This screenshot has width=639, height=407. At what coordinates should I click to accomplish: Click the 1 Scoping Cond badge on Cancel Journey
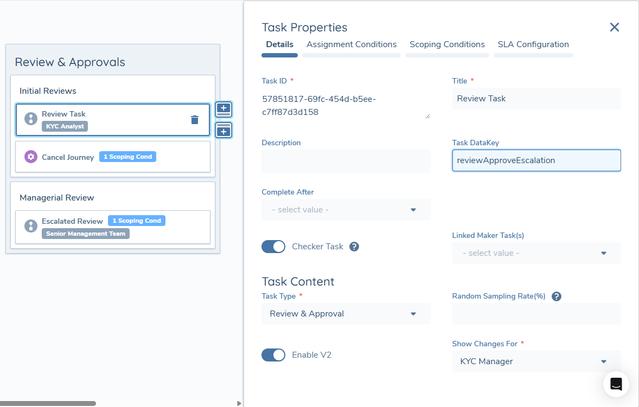point(127,157)
